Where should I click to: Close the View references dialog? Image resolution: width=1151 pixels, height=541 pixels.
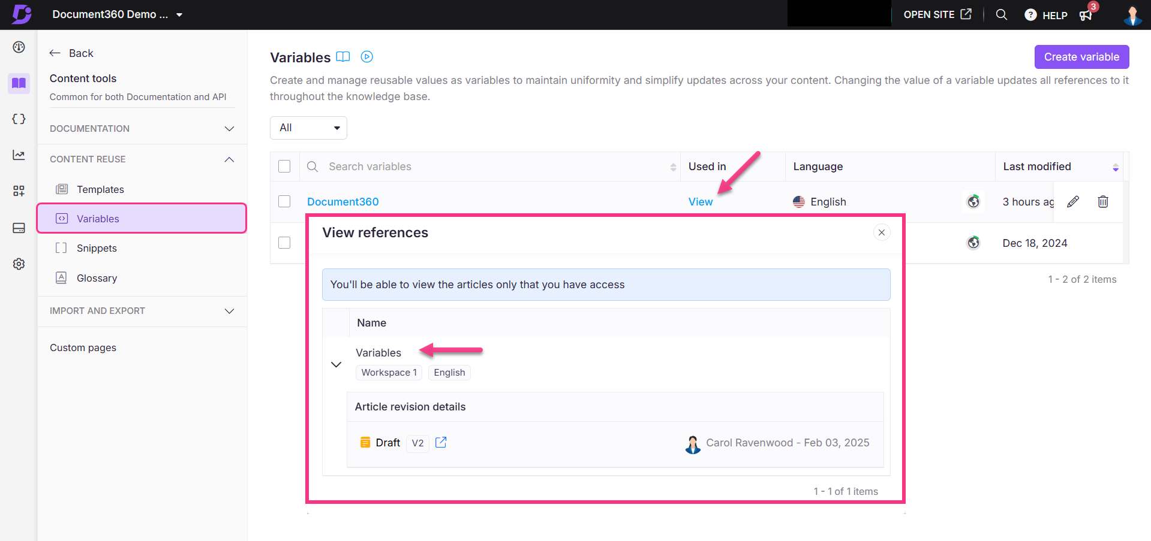pyautogui.click(x=882, y=232)
